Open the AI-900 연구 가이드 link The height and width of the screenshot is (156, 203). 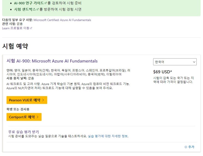click(29, 3)
